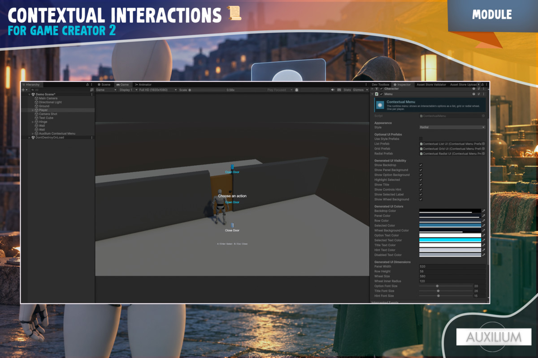538x358 pixels.
Task: Select the Game tab
Action: [x=122, y=85]
